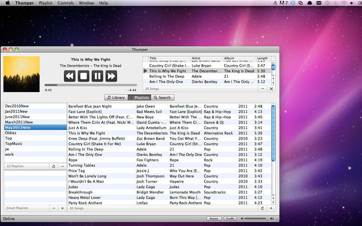
Task: Open the Apple menu
Action: (8, 3)
